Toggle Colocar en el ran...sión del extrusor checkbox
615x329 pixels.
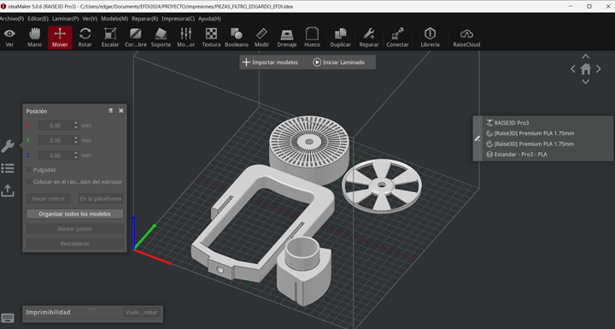(x=29, y=181)
